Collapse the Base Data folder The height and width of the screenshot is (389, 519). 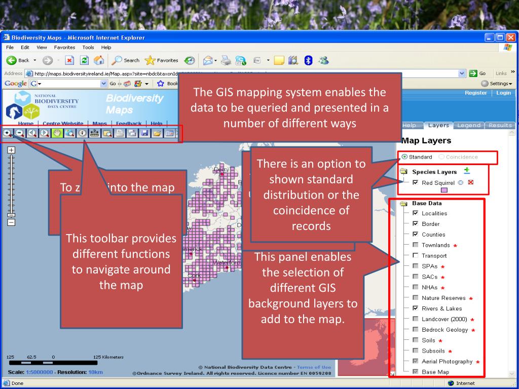(x=403, y=204)
